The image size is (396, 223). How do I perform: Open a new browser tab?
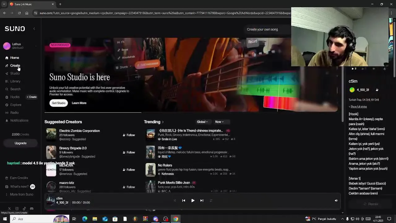[60, 4]
